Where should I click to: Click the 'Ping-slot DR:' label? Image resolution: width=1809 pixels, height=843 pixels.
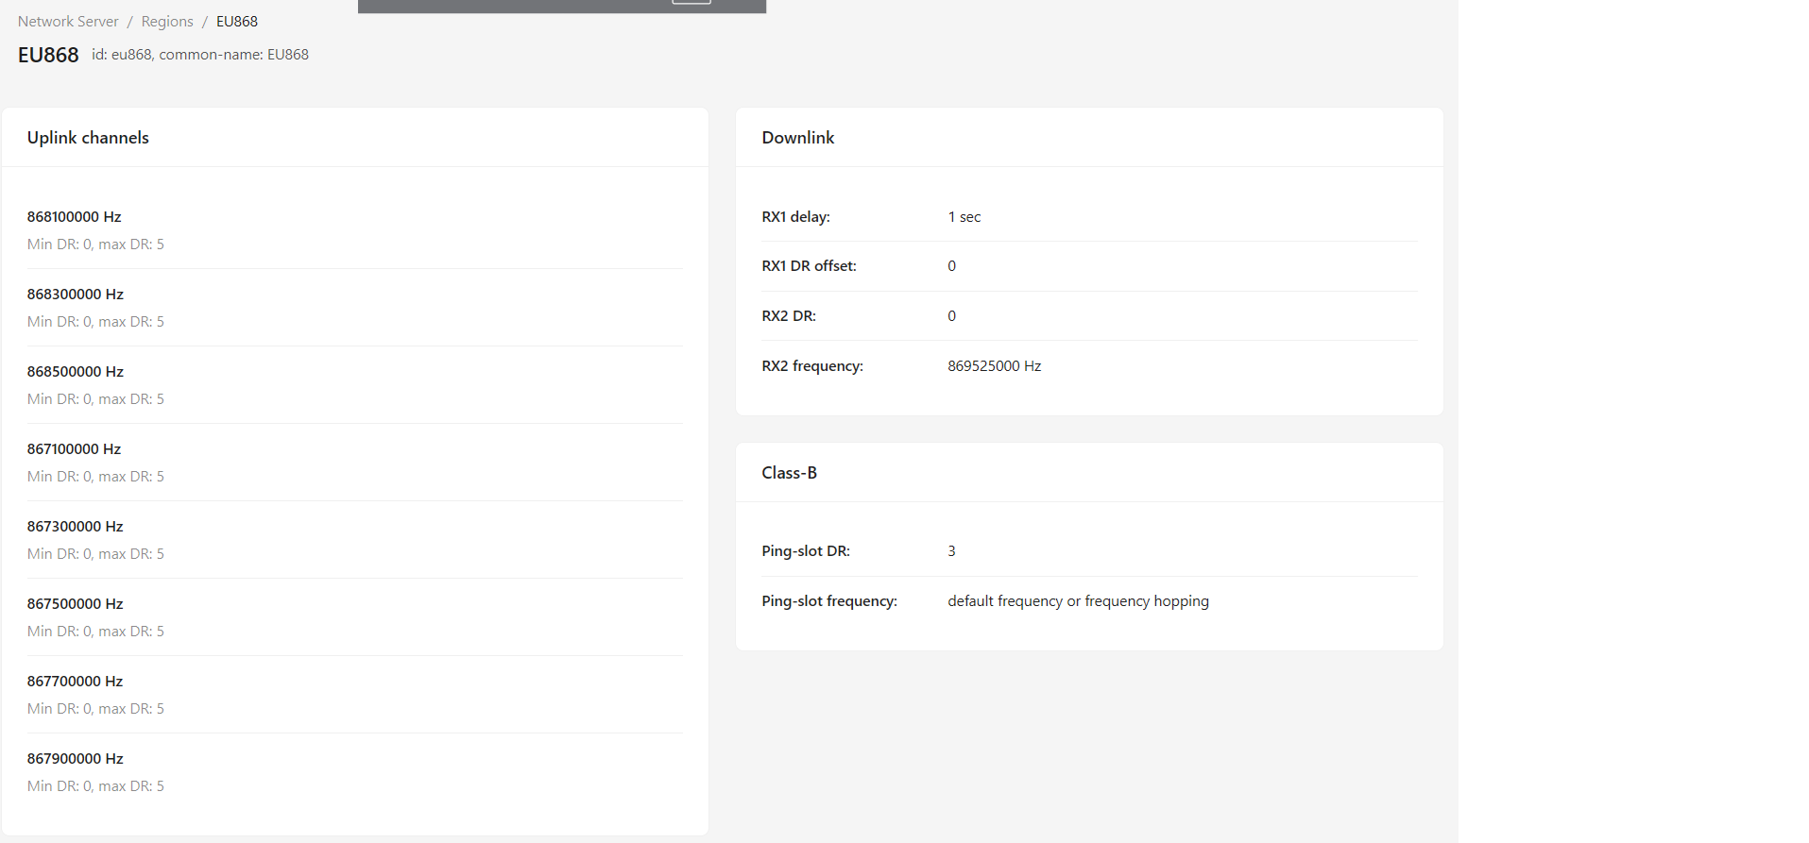[x=806, y=550]
